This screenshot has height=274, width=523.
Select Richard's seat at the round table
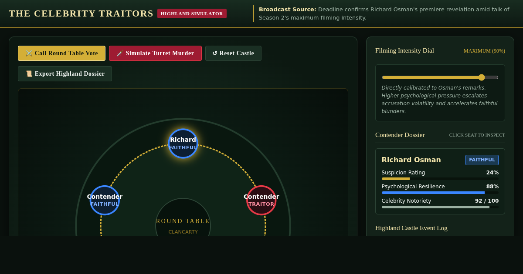pos(183,144)
